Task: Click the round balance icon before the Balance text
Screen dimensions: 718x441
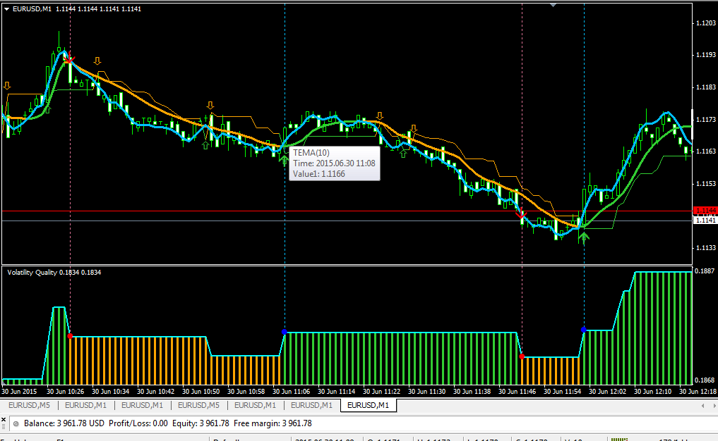Action: coord(16,423)
